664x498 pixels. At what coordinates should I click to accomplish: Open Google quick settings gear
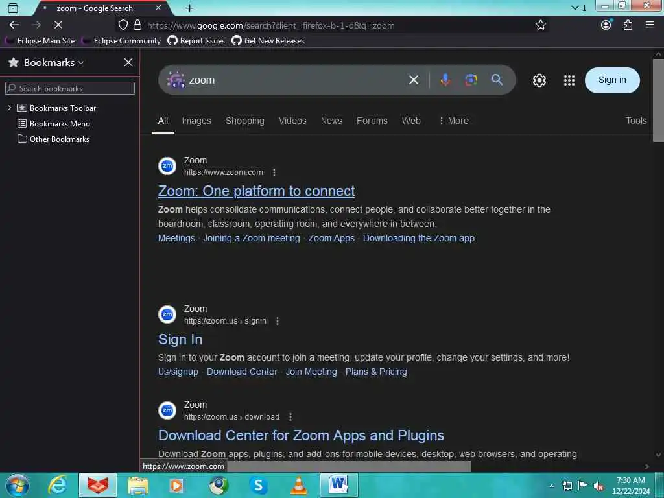(539, 80)
